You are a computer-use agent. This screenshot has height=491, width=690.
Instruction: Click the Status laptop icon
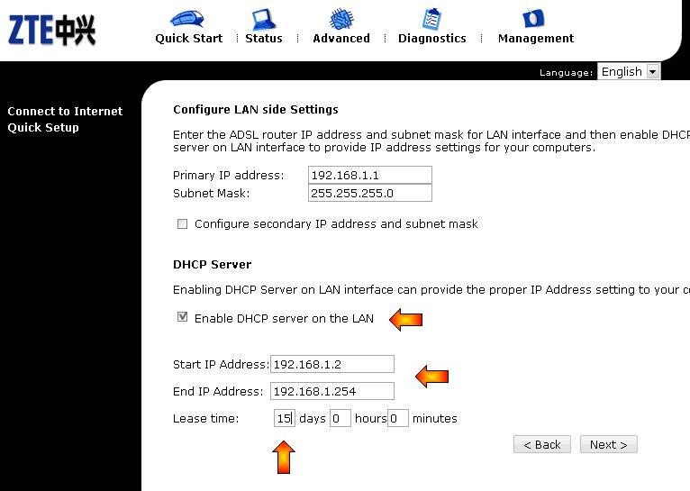(263, 19)
